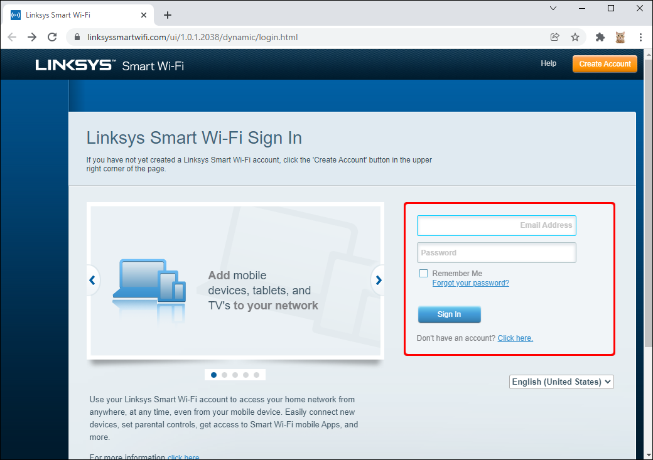View site info via the padlock icon
The height and width of the screenshot is (460, 653).
coord(77,37)
